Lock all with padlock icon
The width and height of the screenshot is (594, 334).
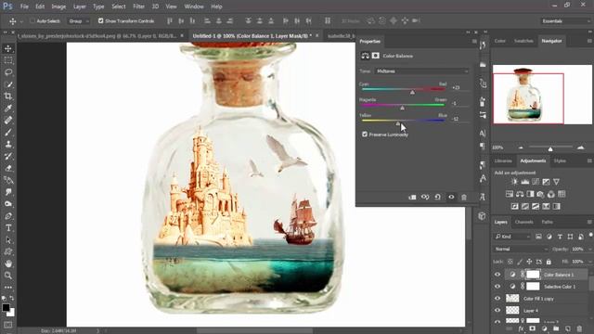click(x=549, y=262)
